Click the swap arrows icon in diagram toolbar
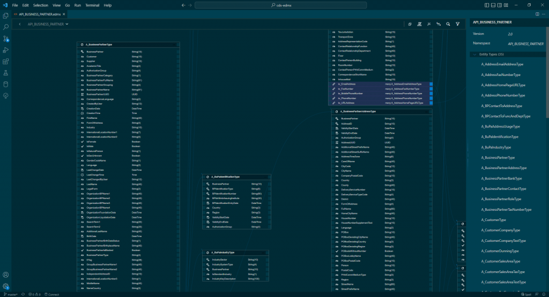Screen dimensions: 549x297 coord(439,24)
